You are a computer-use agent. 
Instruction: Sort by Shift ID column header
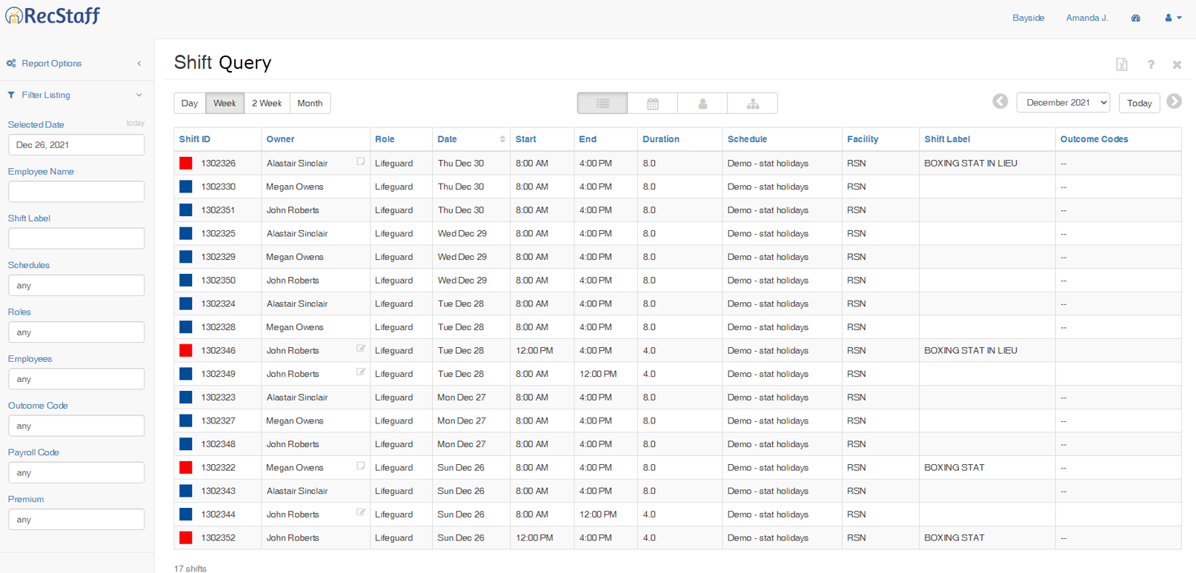[195, 139]
